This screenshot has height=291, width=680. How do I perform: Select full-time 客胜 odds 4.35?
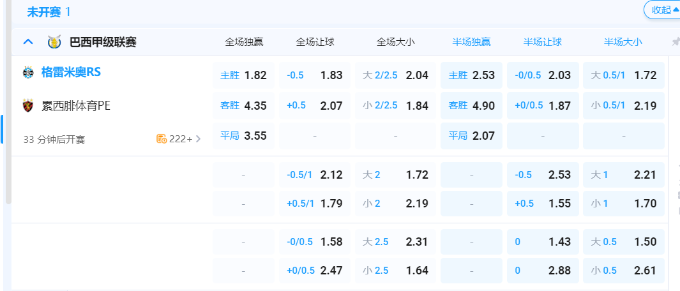[x=243, y=106]
